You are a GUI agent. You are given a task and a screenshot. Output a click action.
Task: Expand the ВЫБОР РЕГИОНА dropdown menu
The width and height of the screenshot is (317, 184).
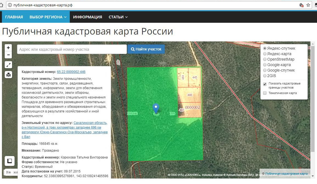coord(48,17)
